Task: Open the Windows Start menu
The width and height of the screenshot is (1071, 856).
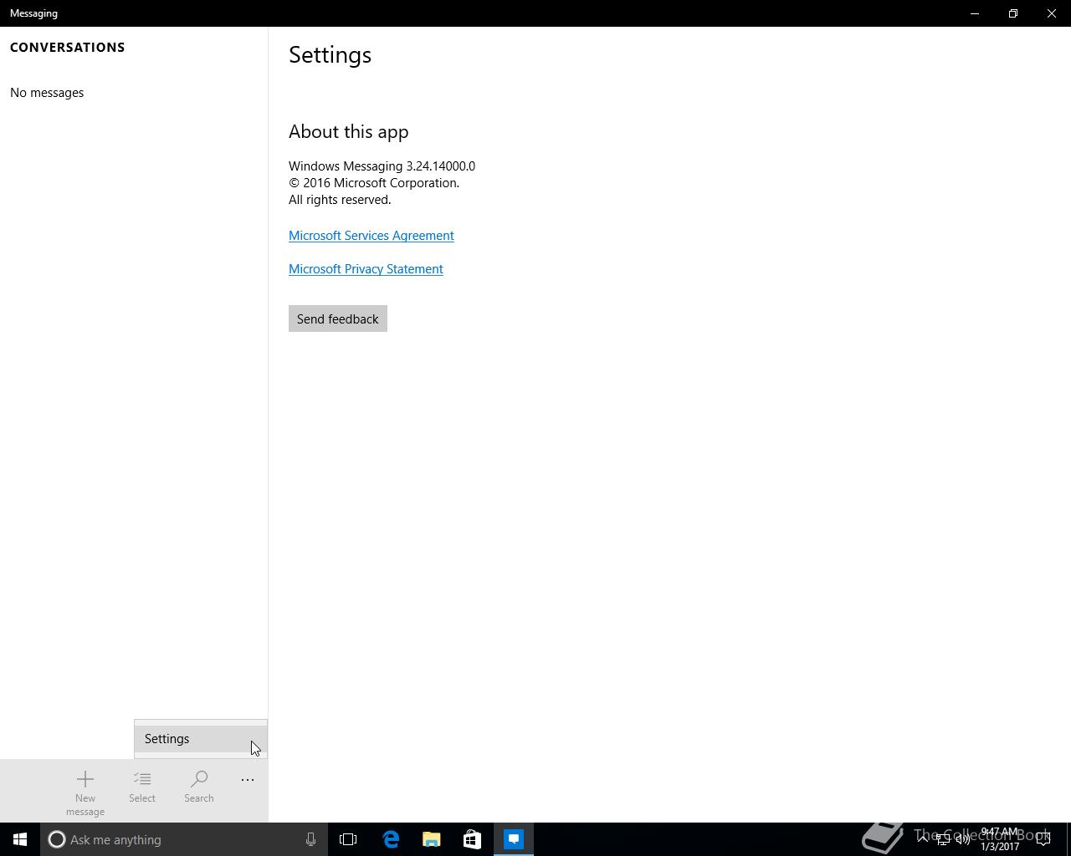Action: click(x=20, y=839)
